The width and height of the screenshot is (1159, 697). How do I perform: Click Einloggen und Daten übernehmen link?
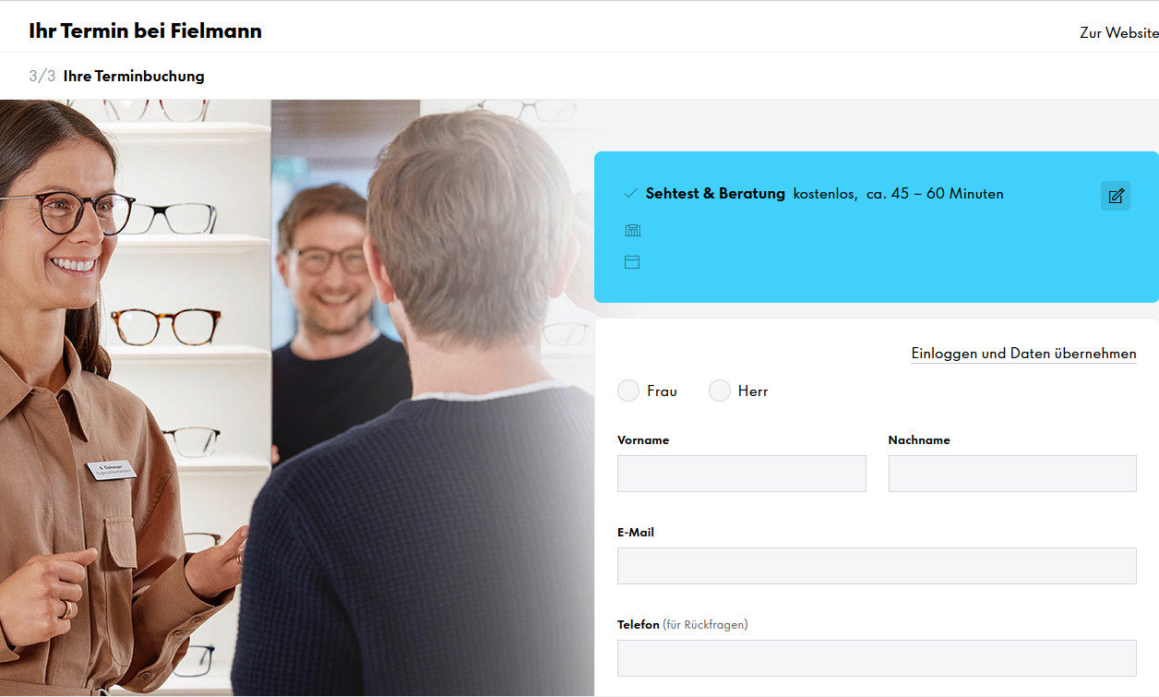click(x=1023, y=354)
